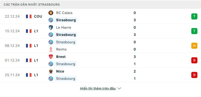Click the orange H draw badge
201x97 pixels.
click(194, 46)
